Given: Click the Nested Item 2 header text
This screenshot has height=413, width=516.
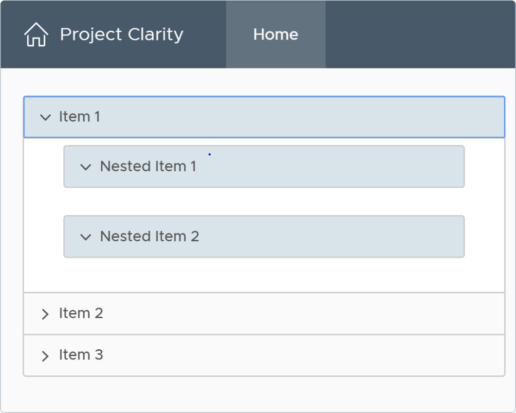Looking at the screenshot, I should pyautogui.click(x=149, y=237).
